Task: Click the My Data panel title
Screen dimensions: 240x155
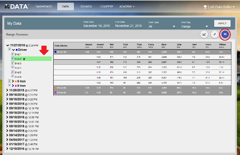Action: [14, 23]
